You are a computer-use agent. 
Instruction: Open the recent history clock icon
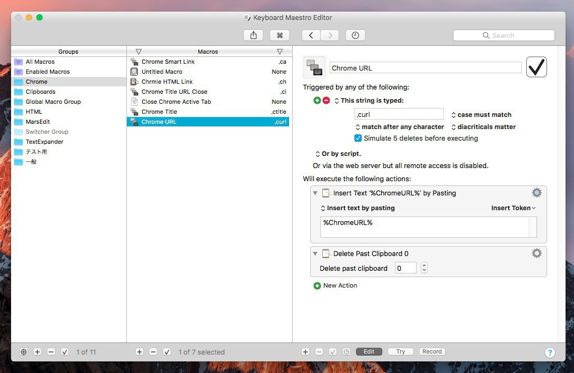click(x=355, y=35)
